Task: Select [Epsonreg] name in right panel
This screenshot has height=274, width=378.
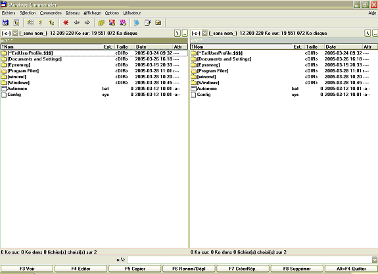Action: [x=208, y=65]
